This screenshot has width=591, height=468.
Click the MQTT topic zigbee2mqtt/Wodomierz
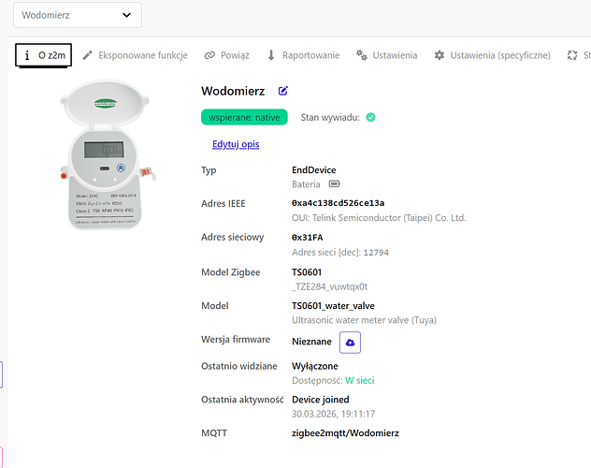click(345, 433)
